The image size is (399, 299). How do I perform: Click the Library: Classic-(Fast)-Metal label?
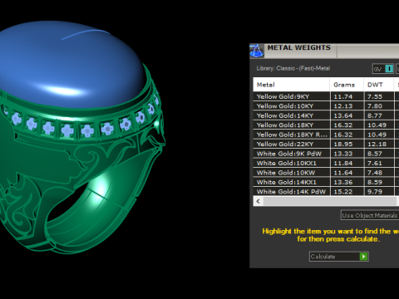pyautogui.click(x=293, y=68)
